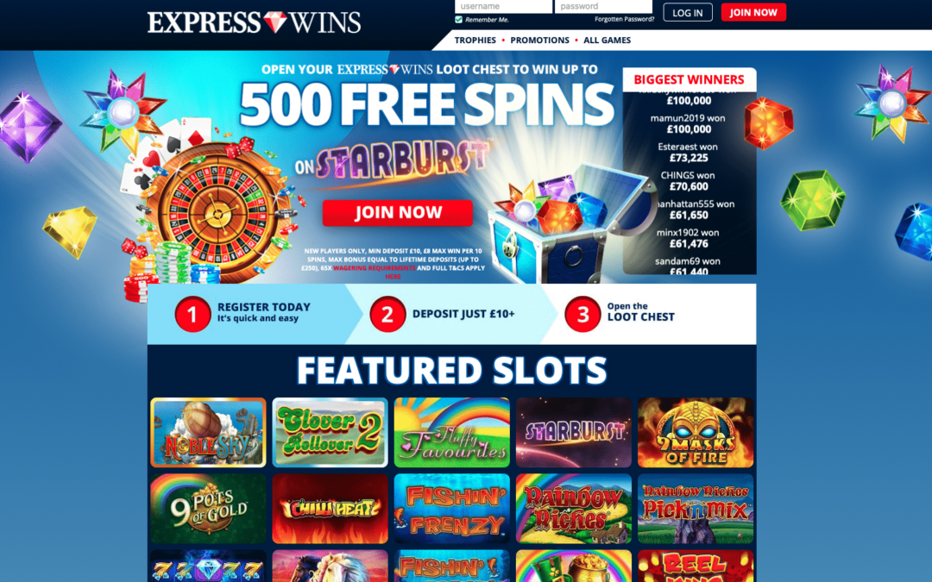Toggle the Remember Me checkbox
Screen dimensions: 932x582
pos(459,20)
